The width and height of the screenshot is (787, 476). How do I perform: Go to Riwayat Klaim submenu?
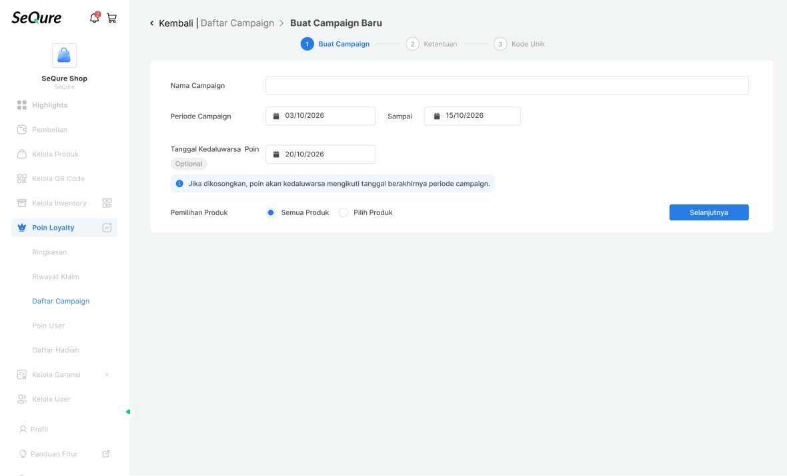pos(55,276)
